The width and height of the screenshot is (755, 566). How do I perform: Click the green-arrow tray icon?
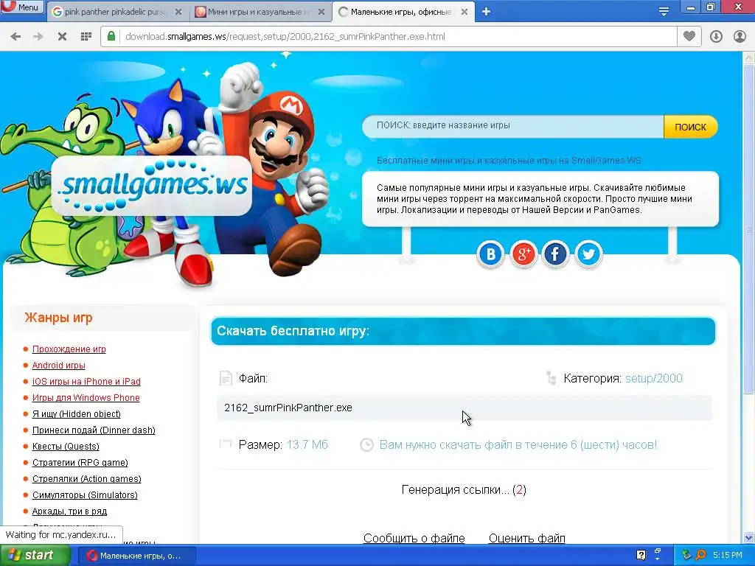(686, 555)
